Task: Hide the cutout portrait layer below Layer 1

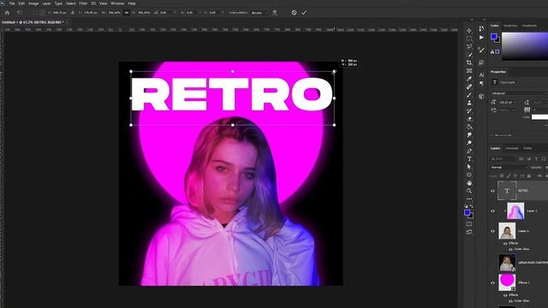Action: 493,231
